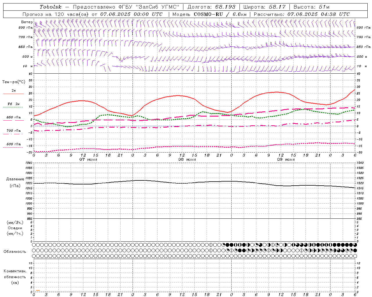Click the red '2м' temperature legend line
372x297 pixels.
(13, 94)
